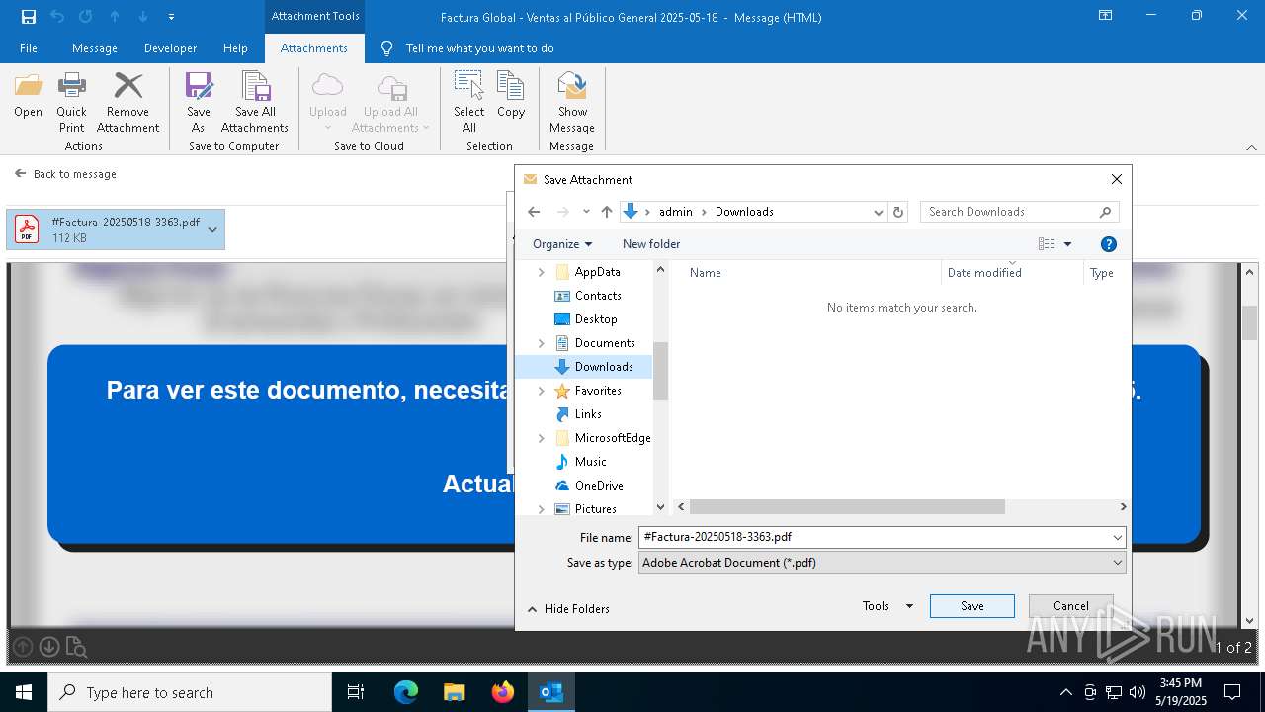Click the folder tree vertical scrollbar
This screenshot has width=1265, height=712.
click(661, 371)
